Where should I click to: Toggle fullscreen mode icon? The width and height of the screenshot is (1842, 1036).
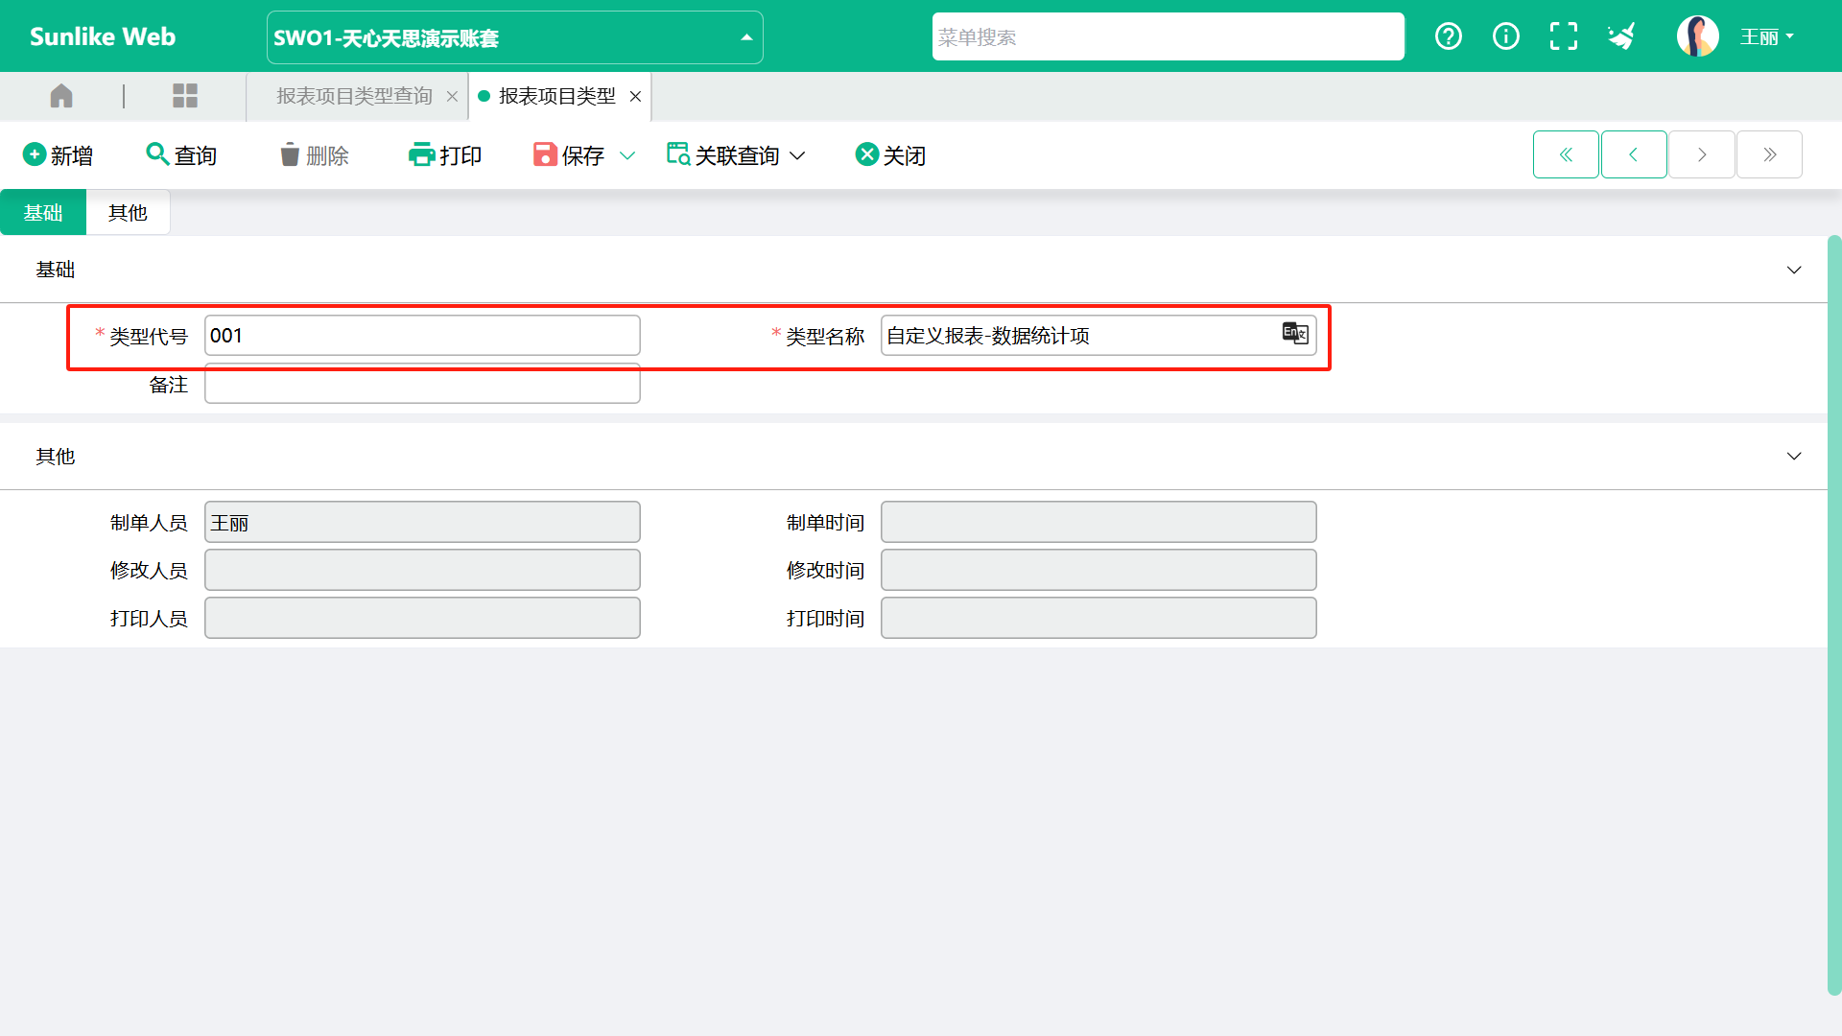click(x=1564, y=36)
